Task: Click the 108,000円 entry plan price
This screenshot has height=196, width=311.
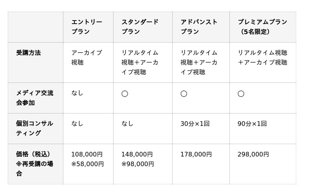Action: [x=87, y=154]
